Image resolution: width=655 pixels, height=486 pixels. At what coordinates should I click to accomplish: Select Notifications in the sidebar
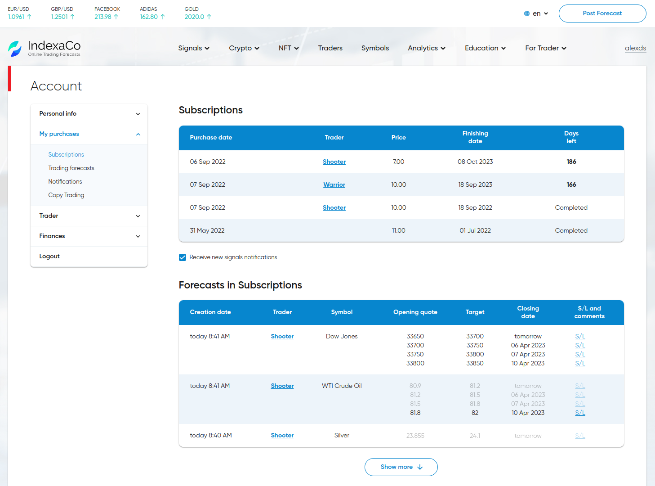(65, 181)
